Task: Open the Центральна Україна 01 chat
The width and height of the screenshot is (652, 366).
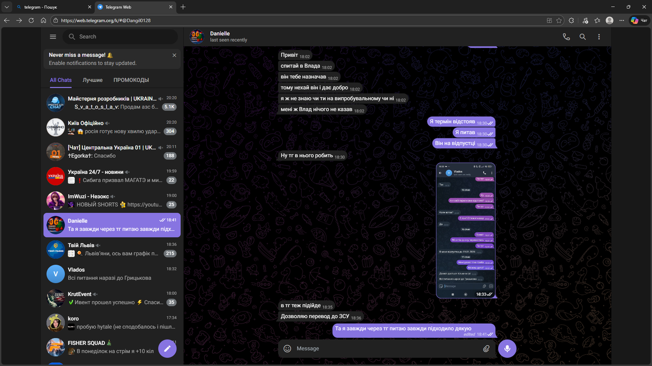Action: pos(112,151)
